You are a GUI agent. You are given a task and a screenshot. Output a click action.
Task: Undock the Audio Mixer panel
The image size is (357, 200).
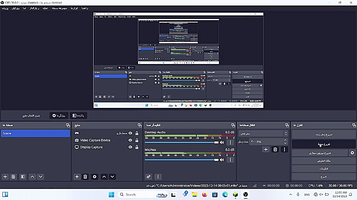pyautogui.click(x=233, y=125)
